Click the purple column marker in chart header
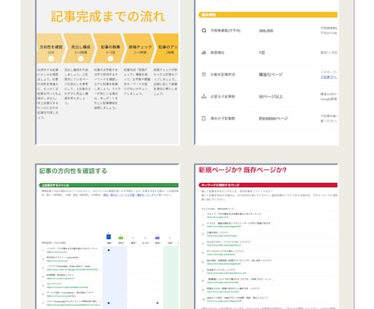This screenshot has width=374, height=309. coord(157,237)
